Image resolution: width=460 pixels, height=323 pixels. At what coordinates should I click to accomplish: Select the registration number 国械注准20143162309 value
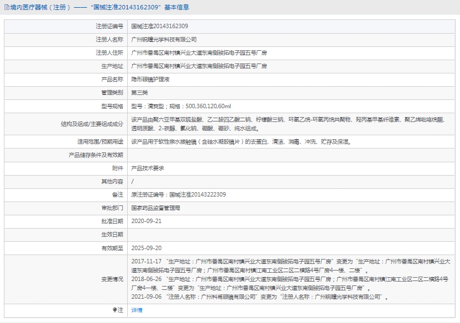[x=159, y=26]
